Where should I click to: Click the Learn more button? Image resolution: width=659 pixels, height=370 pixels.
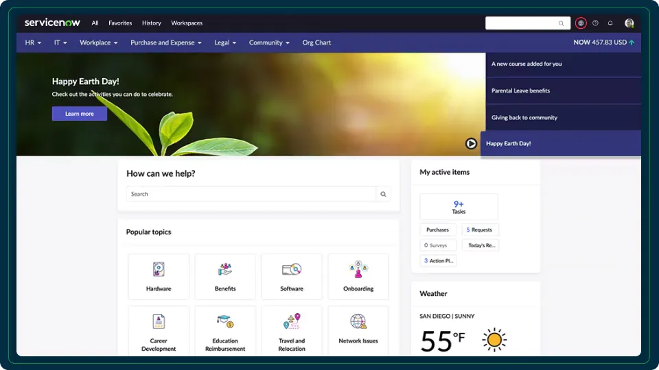coord(80,114)
